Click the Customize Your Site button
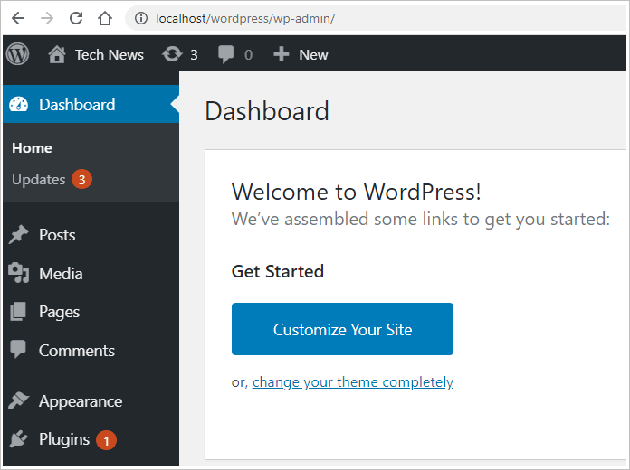This screenshot has height=470, width=630. click(x=342, y=329)
